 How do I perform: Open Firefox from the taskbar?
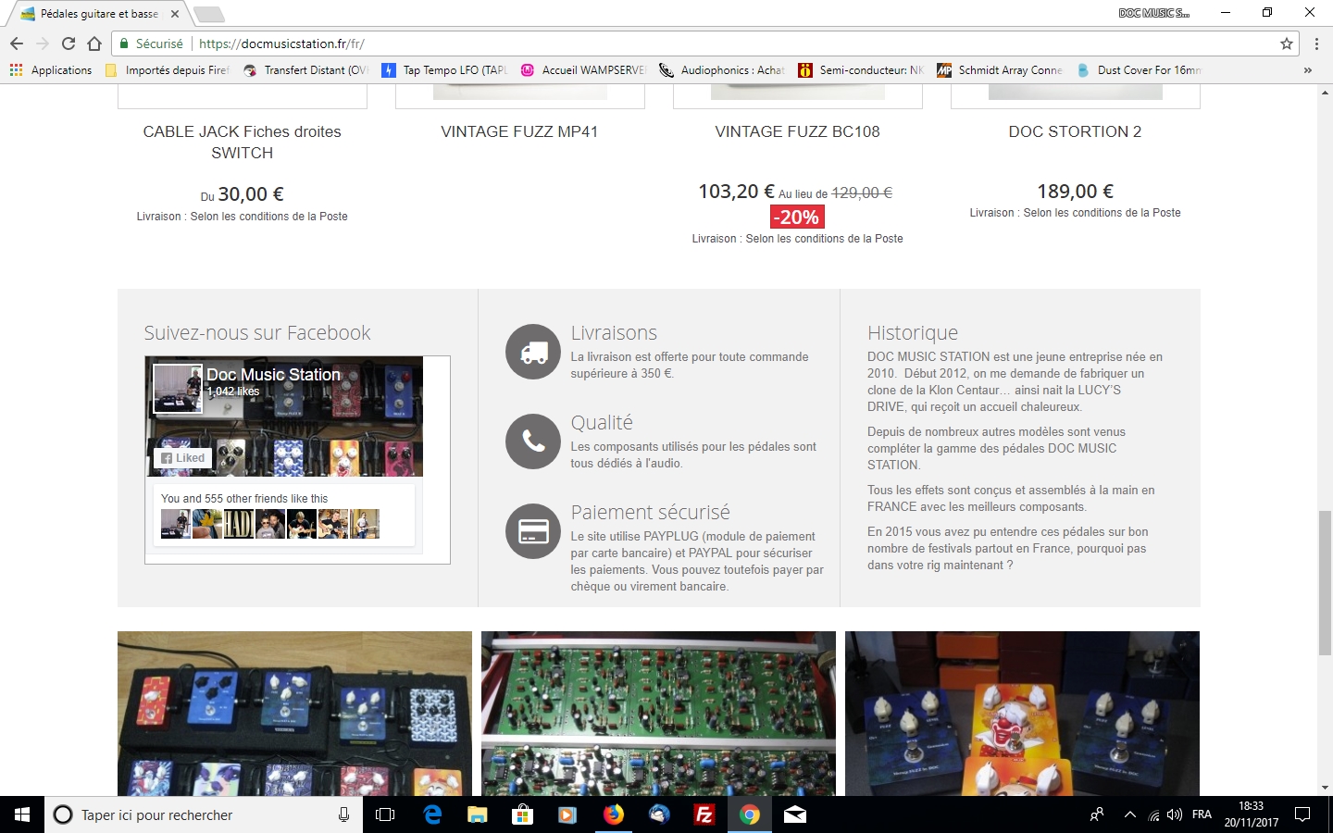pos(613,814)
